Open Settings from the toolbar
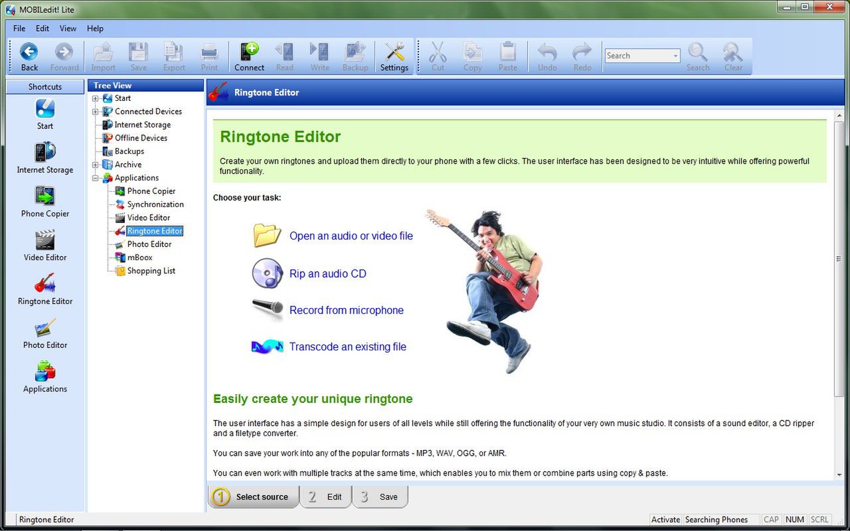 pos(394,56)
